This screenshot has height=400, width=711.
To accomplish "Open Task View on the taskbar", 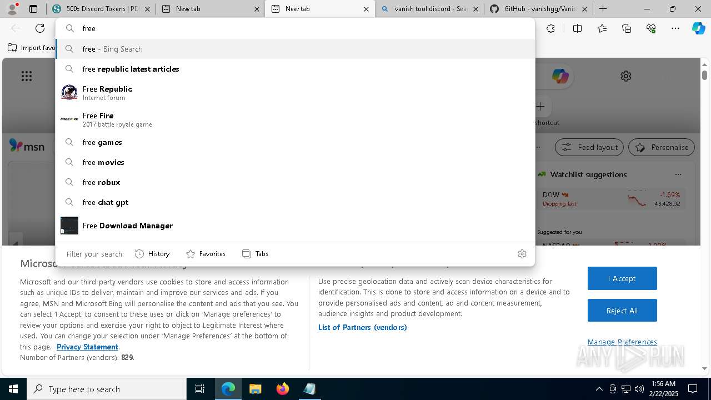I will click(x=200, y=389).
